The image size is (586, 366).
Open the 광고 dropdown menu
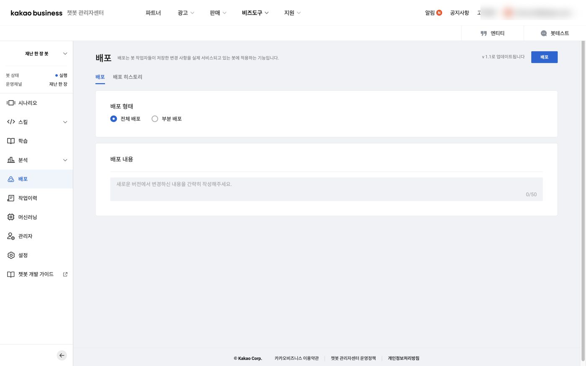coord(186,13)
